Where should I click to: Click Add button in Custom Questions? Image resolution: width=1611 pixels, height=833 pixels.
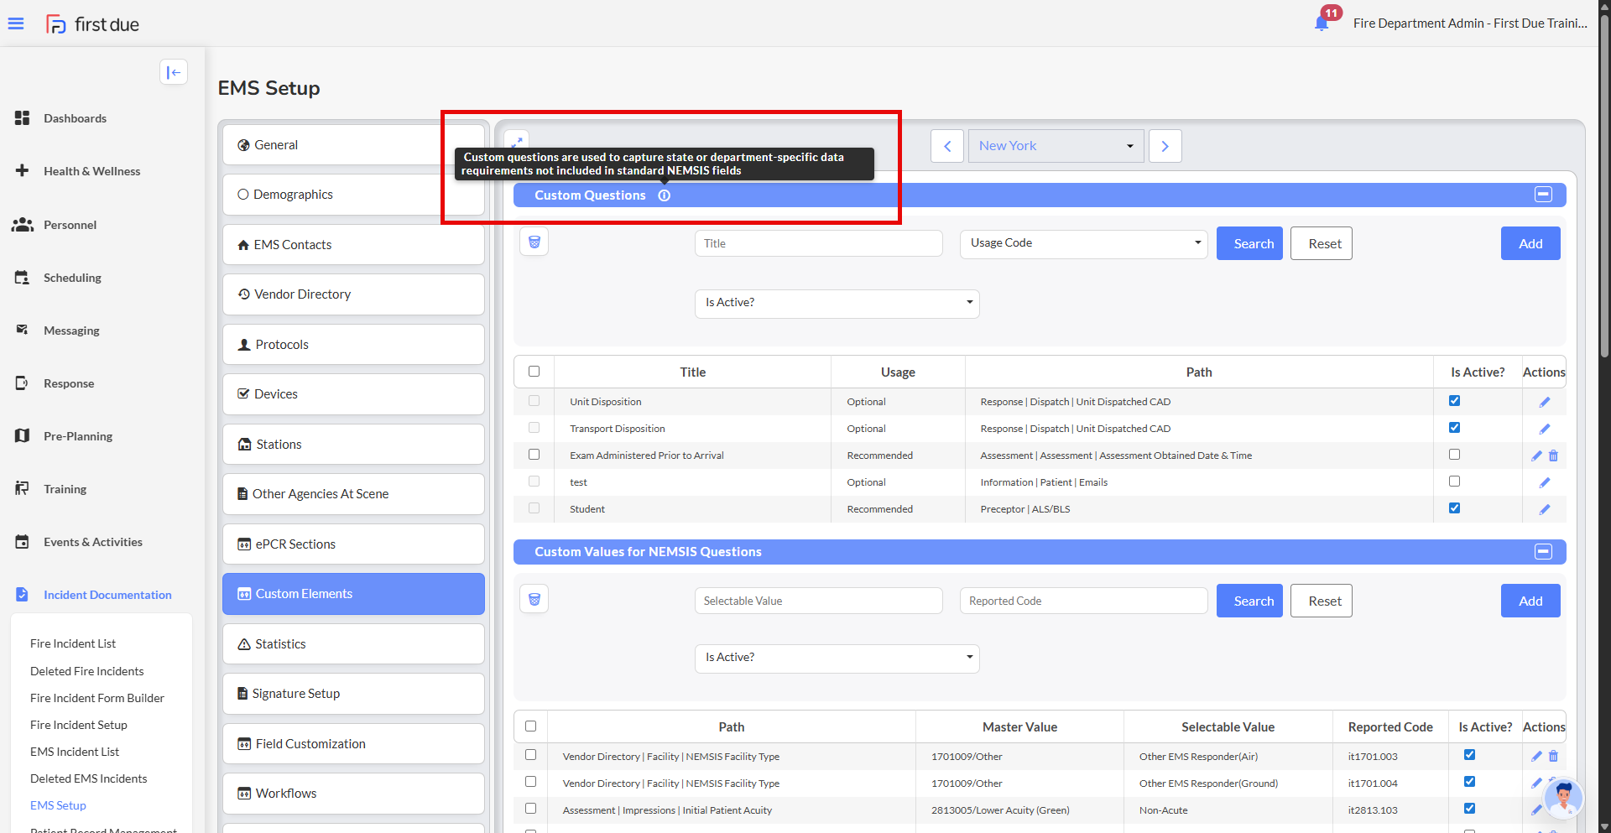click(1530, 243)
